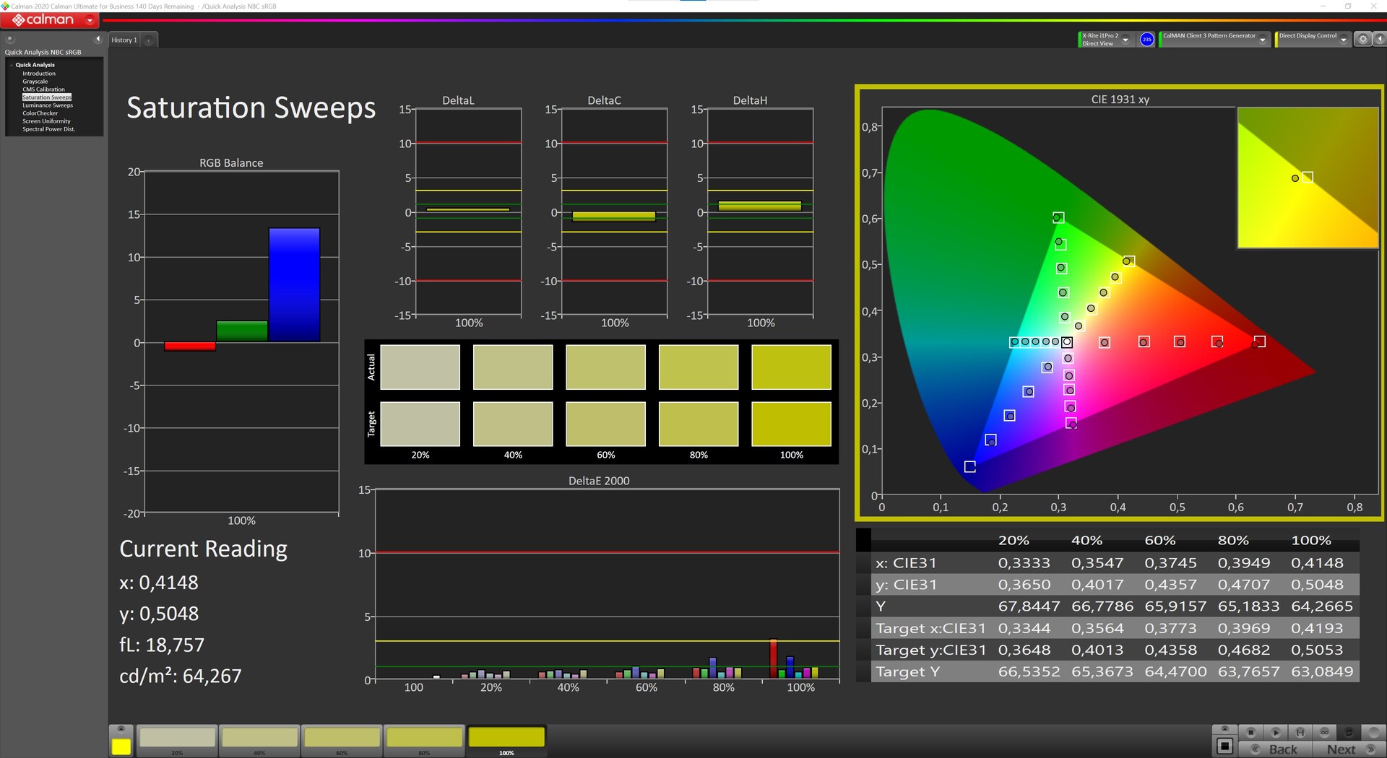Click the Actual 20% yellow swatch
1387x758 pixels.
[420, 367]
